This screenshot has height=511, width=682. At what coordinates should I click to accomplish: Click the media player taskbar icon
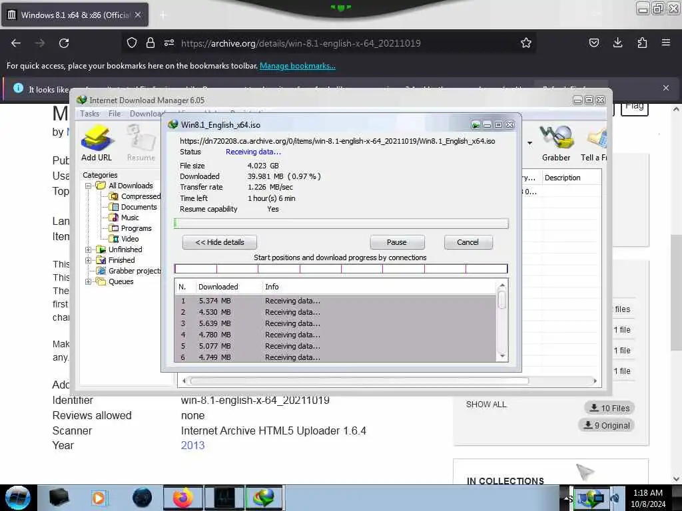click(x=99, y=498)
